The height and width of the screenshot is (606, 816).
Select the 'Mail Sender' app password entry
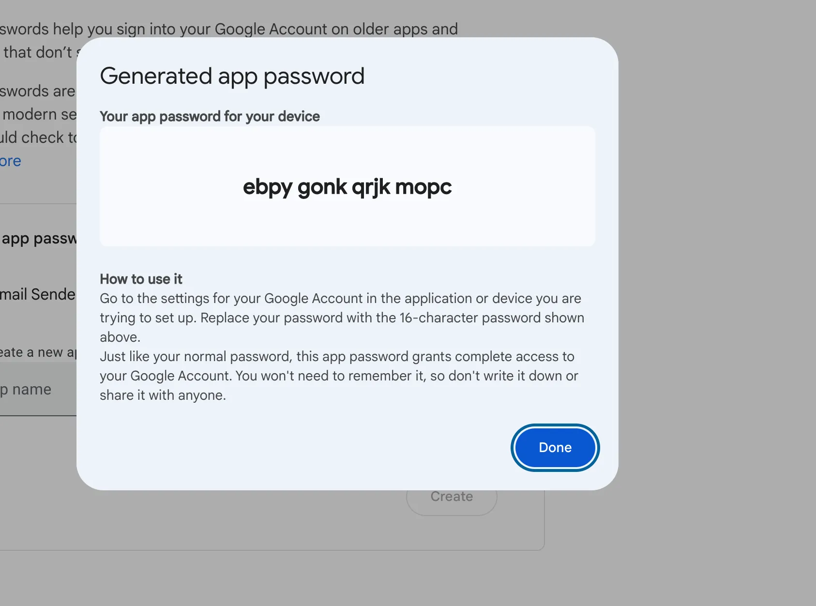point(38,294)
